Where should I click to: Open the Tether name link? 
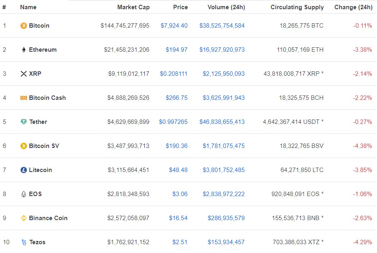click(38, 122)
